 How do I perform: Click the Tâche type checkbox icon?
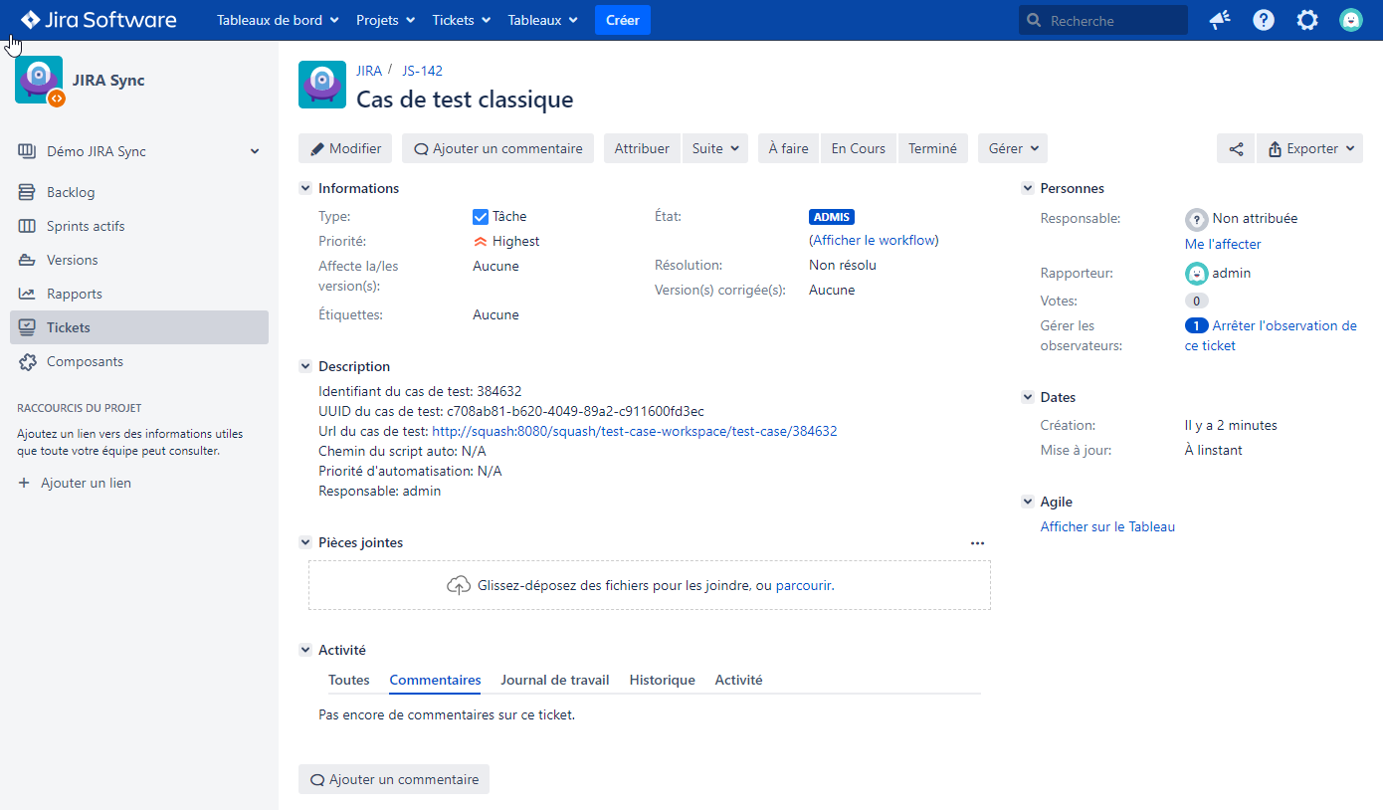point(481,216)
